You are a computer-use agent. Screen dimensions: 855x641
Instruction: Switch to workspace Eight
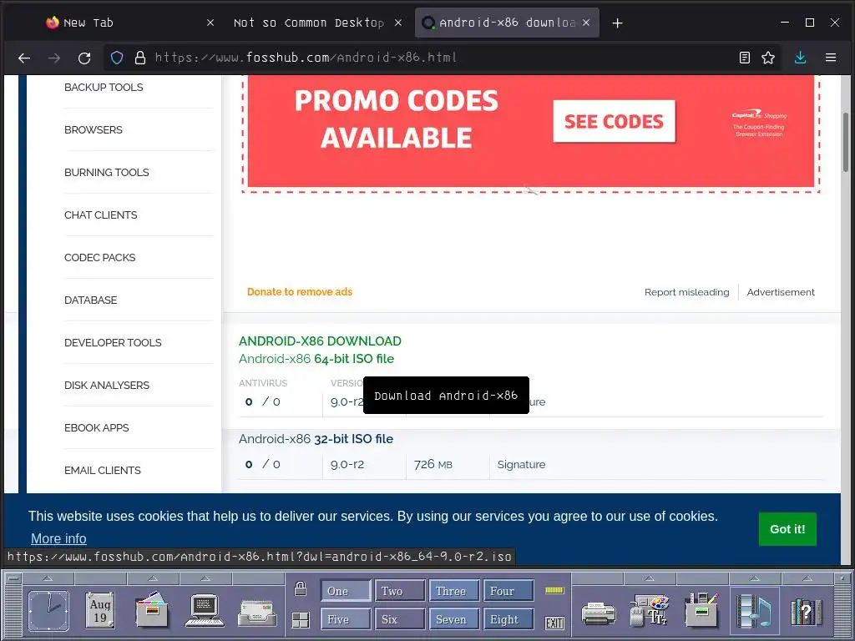tap(508, 620)
